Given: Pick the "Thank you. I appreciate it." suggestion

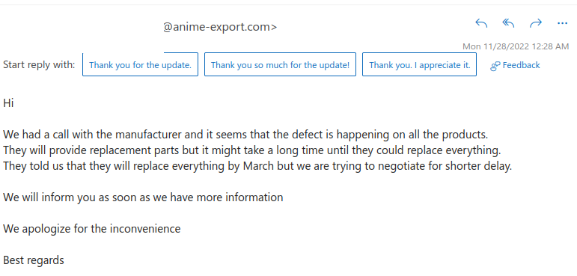Looking at the screenshot, I should point(420,65).
